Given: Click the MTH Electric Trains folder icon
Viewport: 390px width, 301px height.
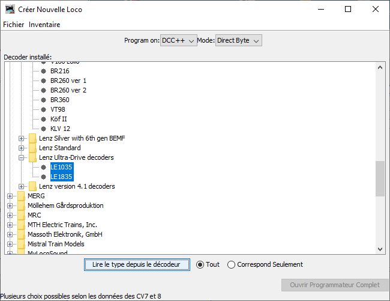Looking at the screenshot, I should tap(21, 225).
